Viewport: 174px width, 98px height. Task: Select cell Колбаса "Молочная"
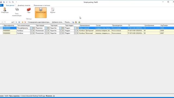pos(87,33)
